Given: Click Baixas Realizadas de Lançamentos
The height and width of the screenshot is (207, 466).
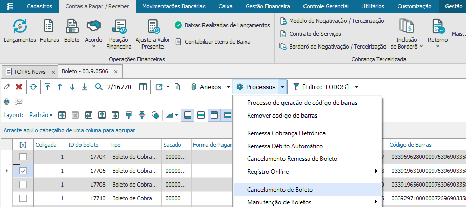Looking at the screenshot, I should tap(227, 25).
